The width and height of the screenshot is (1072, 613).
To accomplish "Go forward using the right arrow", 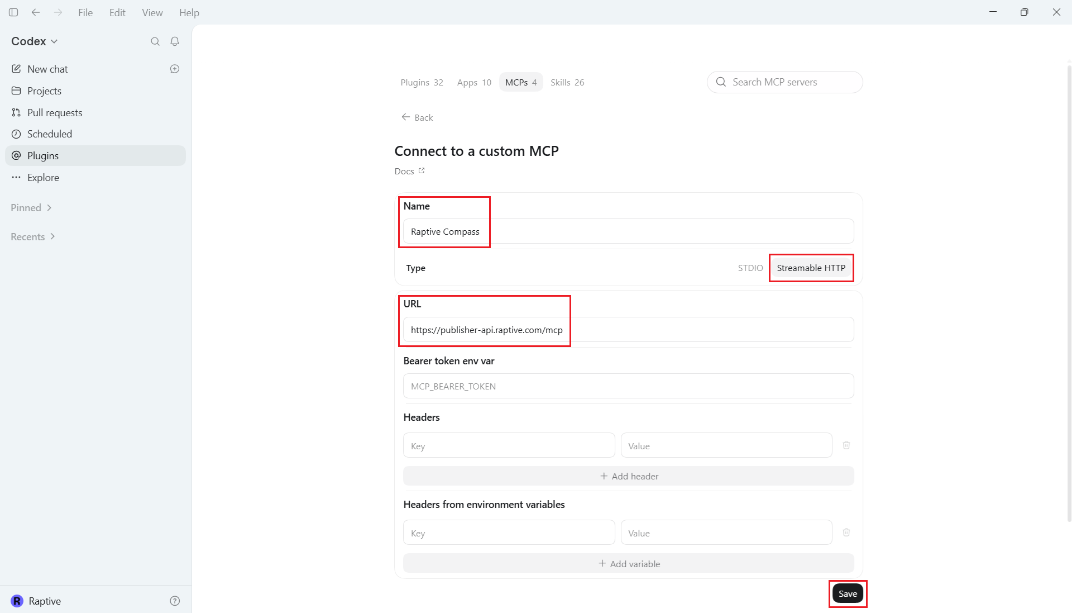I will 58,12.
